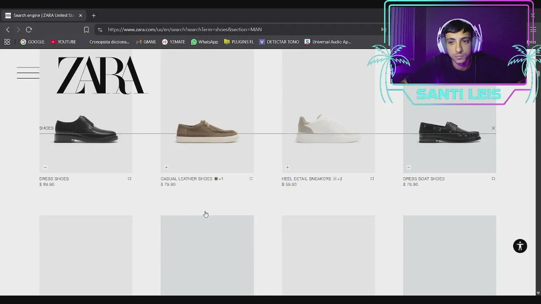Open the DRESS BOAT SHOES product title
541x304 pixels.
424,179
